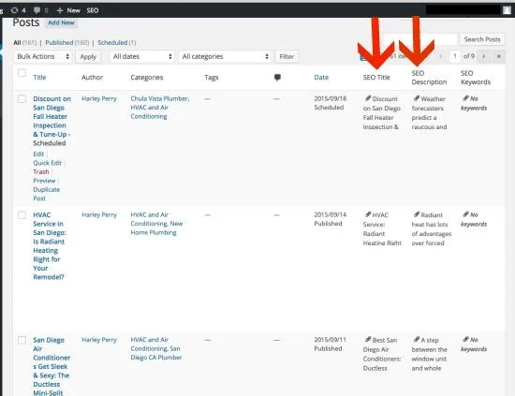Select the San Diego Air Conditioners post checkbox

[22, 340]
